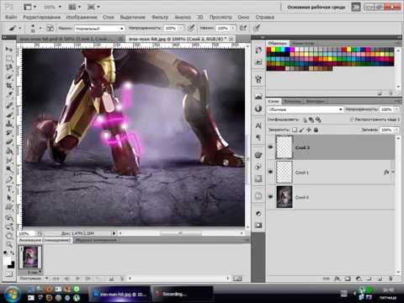Select the Clone Stamp tool
404x303 pixels.
pos(9,124)
